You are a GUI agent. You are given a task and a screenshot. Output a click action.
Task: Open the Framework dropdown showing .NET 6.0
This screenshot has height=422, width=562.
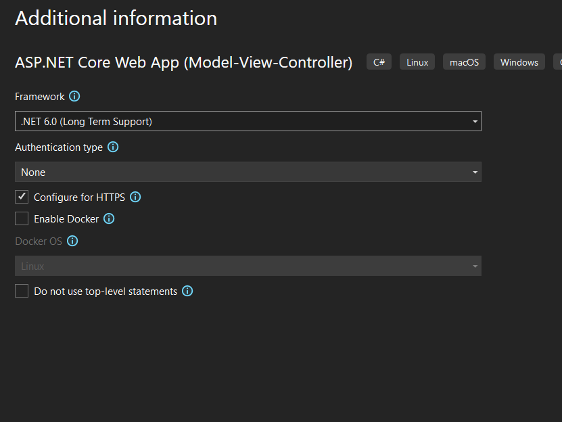[x=248, y=121]
